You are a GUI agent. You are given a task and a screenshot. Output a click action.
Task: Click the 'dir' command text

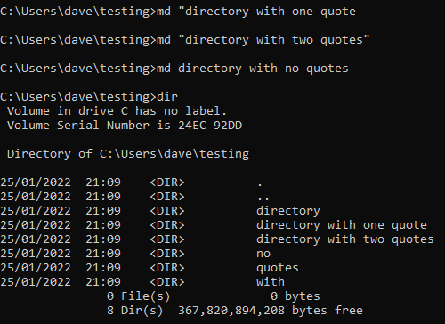167,97
